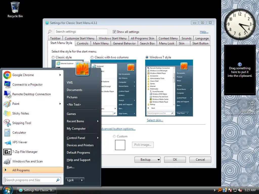Click the 7-Zip File Manager icon

[7, 152]
